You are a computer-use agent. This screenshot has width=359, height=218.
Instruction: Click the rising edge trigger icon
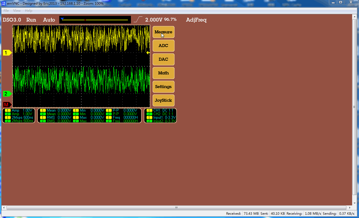[x=138, y=20]
